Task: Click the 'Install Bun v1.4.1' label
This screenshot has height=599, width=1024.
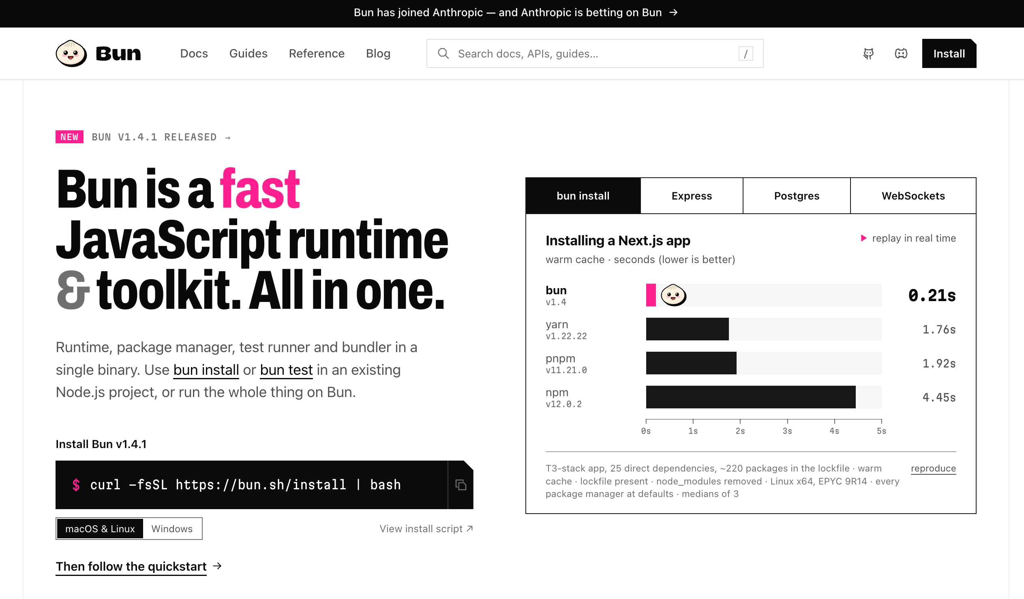Action: pos(101,444)
